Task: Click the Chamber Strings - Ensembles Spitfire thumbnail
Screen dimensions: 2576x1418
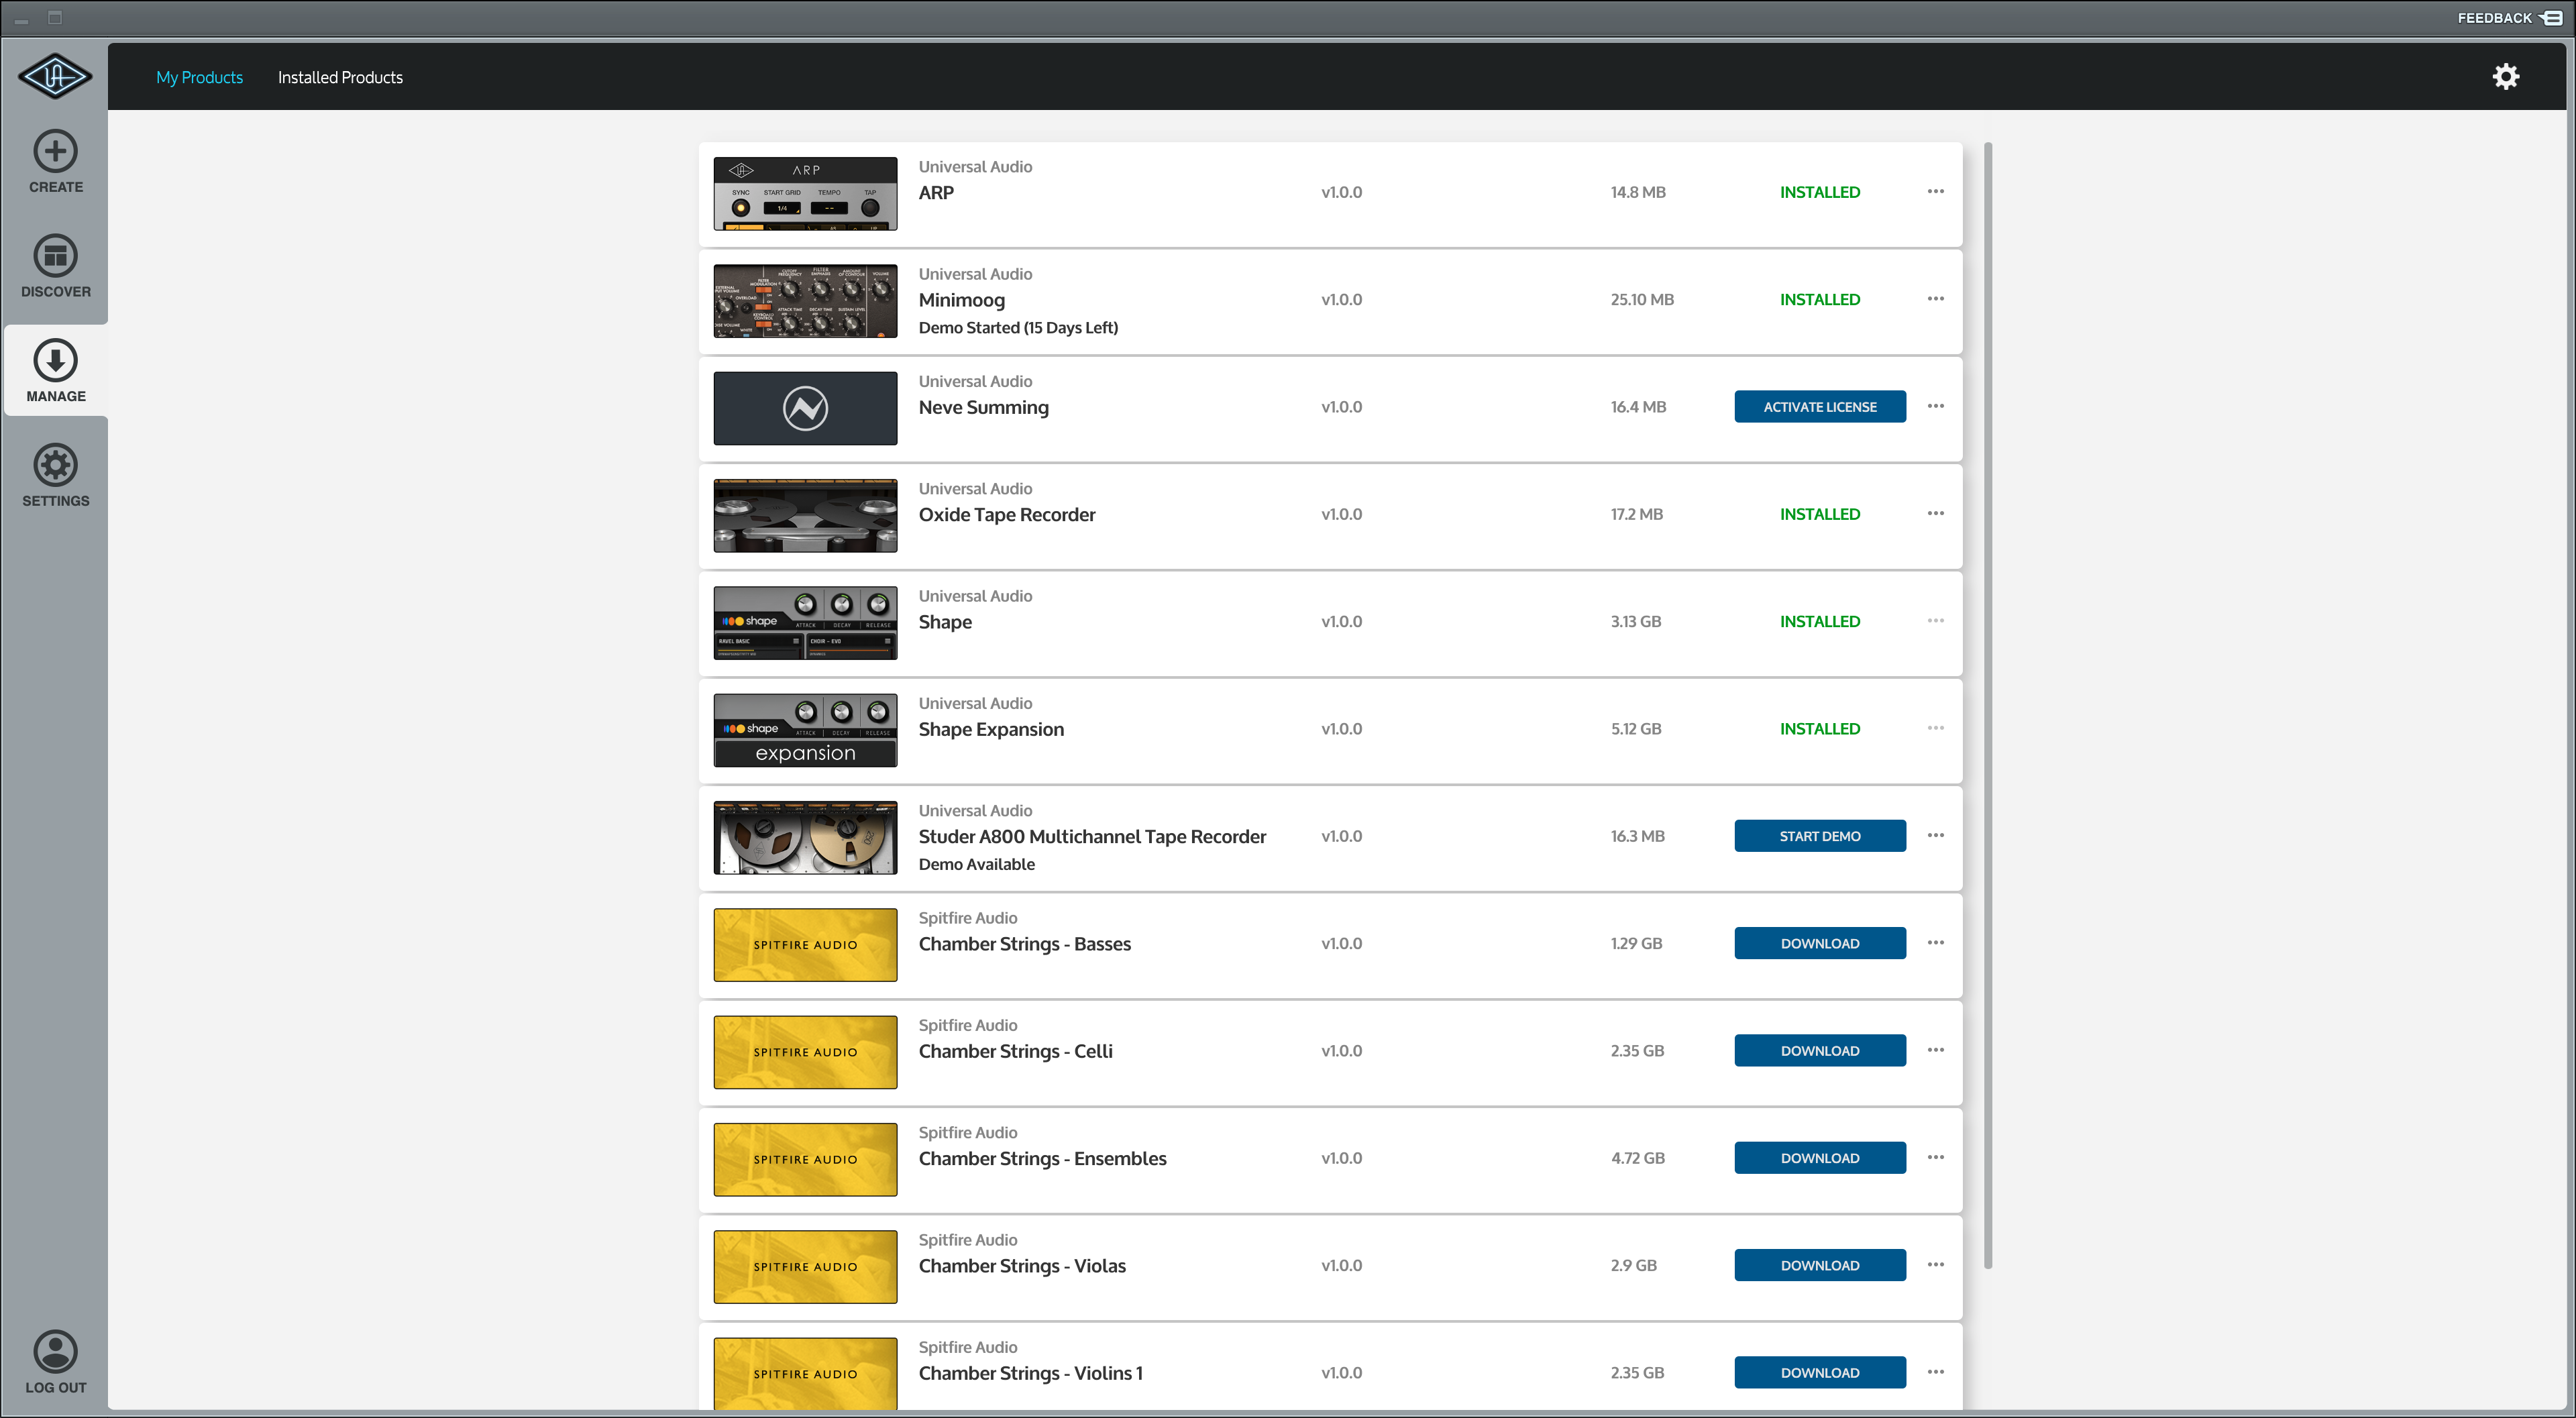Action: tap(805, 1159)
